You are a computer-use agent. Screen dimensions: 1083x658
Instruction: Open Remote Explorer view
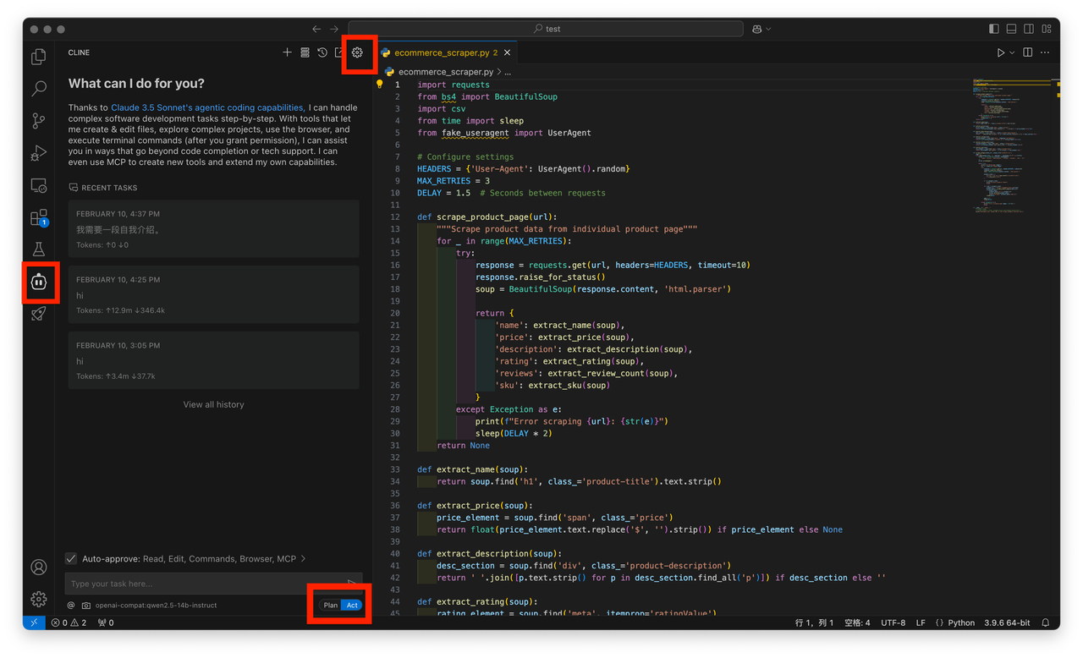[39, 185]
